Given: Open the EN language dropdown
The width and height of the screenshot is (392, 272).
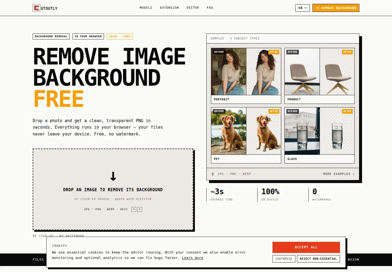Looking at the screenshot, I should click(x=302, y=8).
